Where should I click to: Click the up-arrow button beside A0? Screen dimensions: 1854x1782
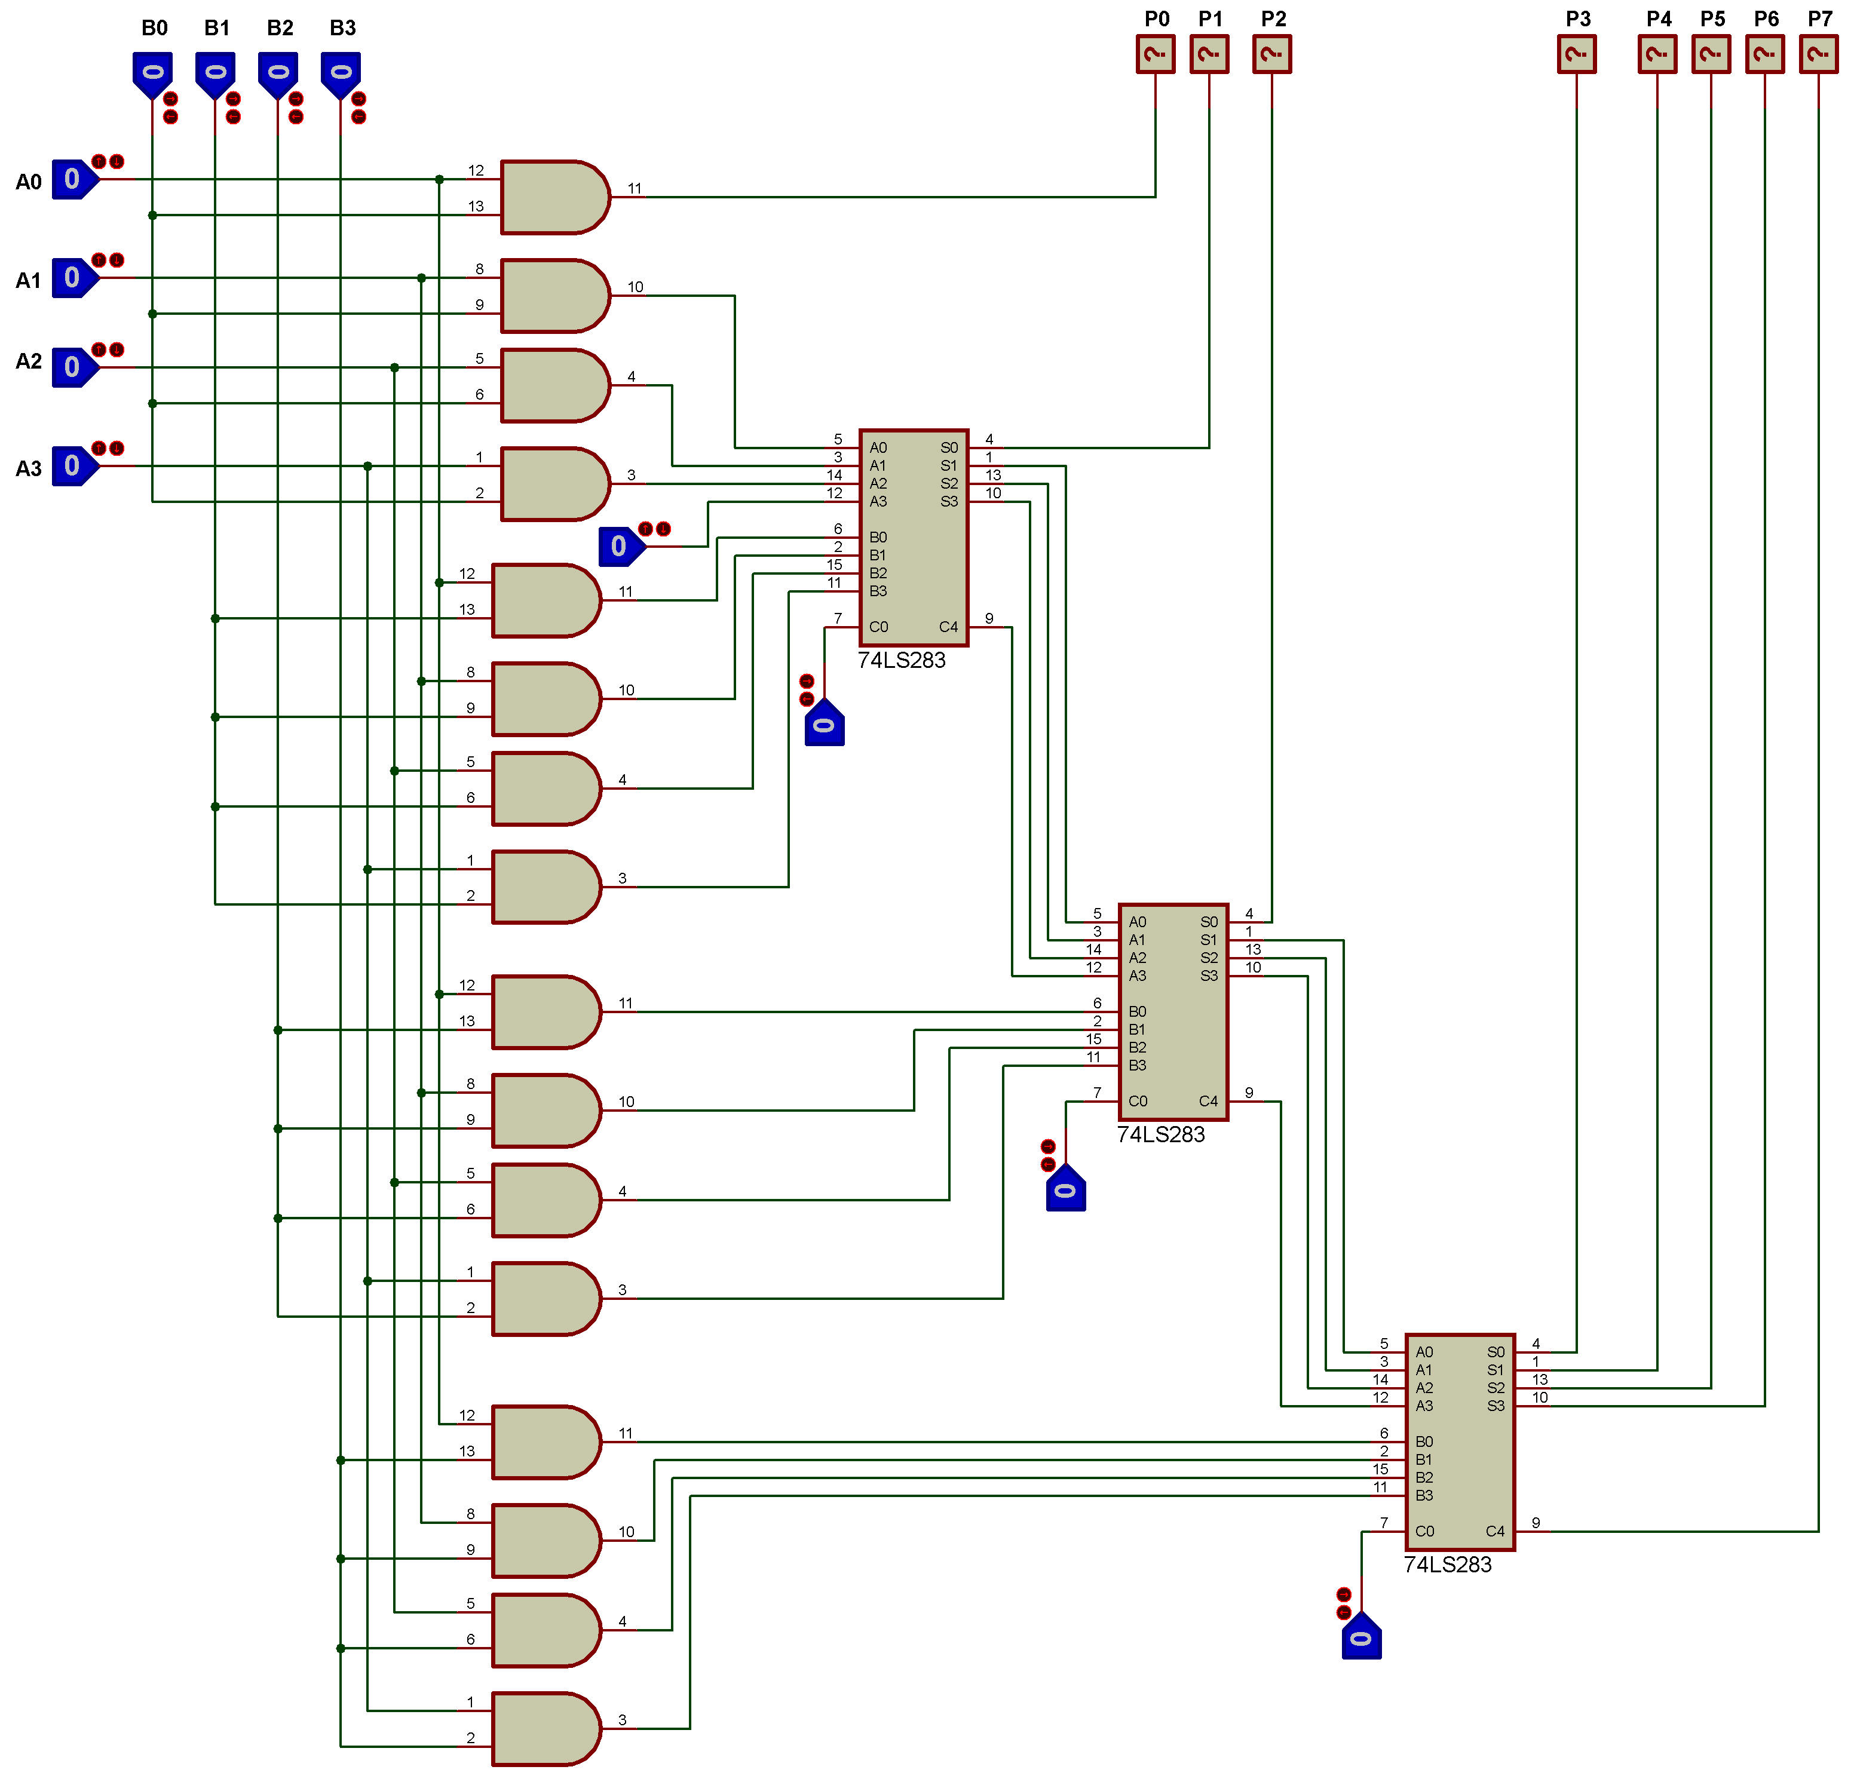click(x=99, y=162)
